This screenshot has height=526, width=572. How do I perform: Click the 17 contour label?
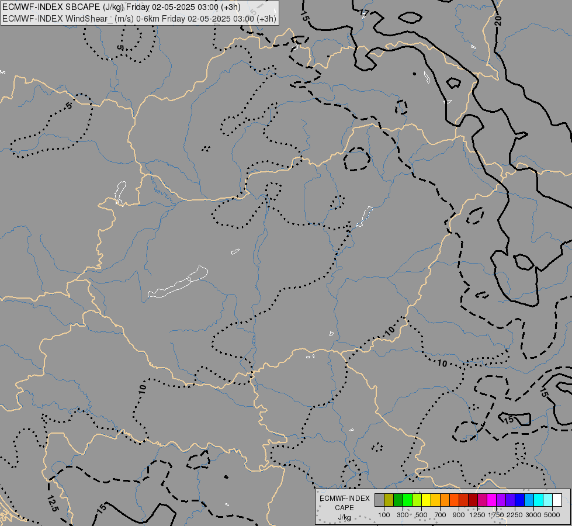365,14
